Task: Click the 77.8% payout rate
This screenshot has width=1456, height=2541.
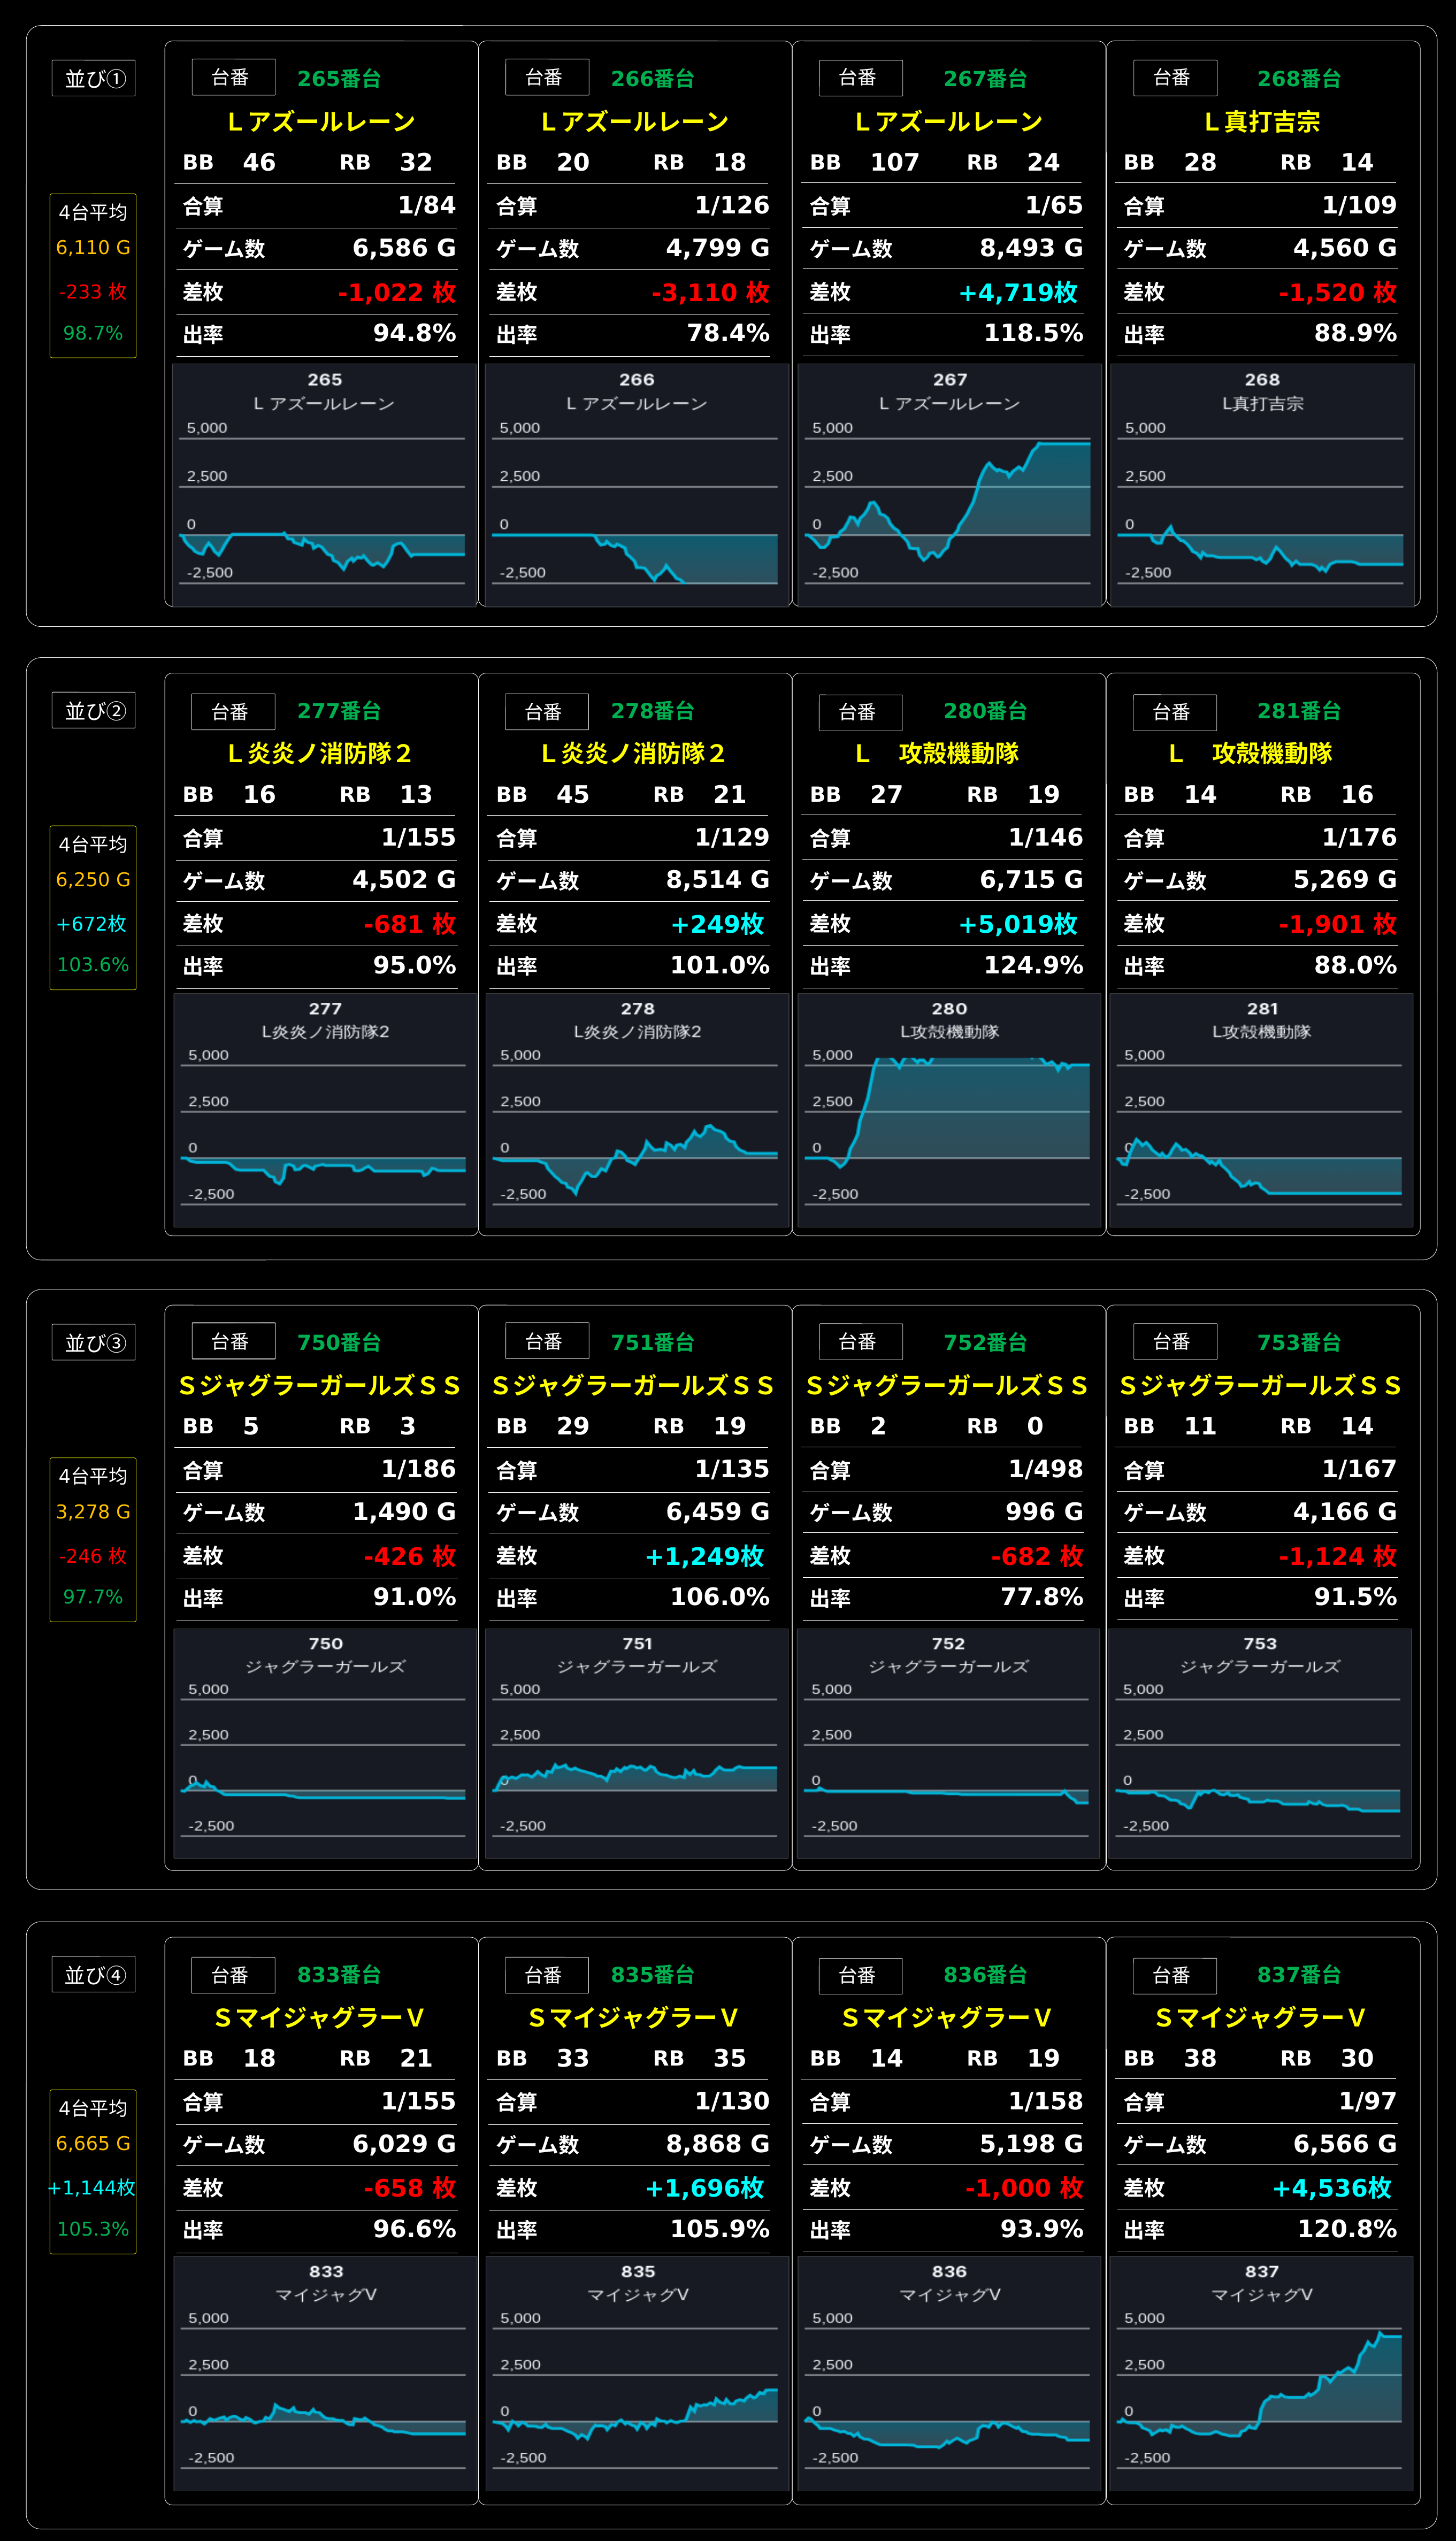Action: click(x=1042, y=1598)
